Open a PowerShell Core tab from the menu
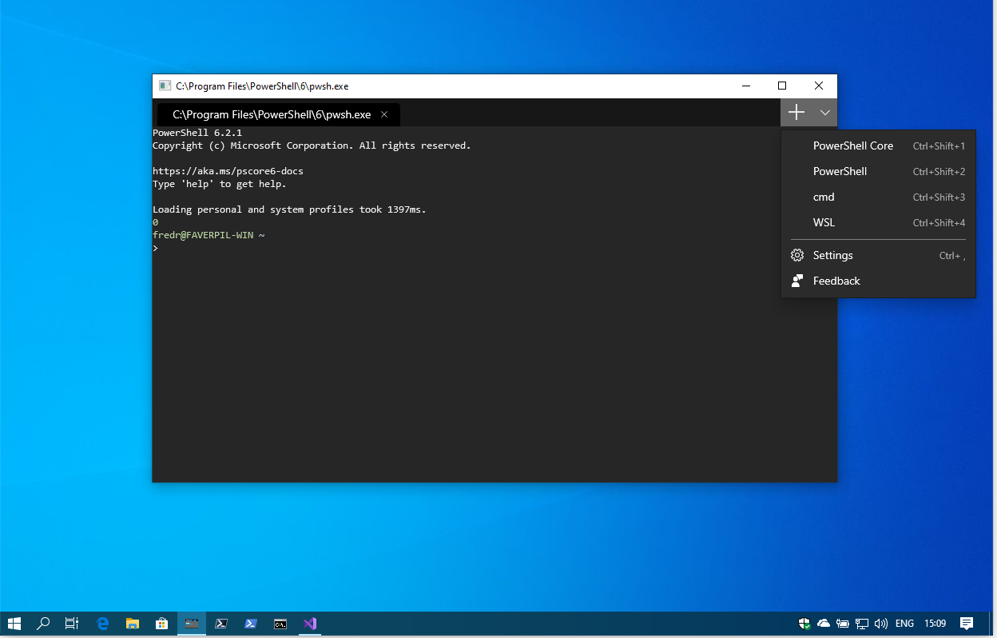997x638 pixels. pos(853,146)
